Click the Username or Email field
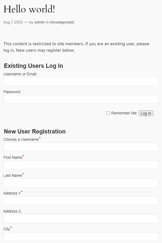Screen dimensions: 162x243 coord(81,82)
